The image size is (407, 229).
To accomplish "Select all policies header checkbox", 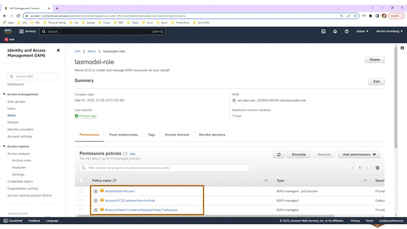I will 81,180.
